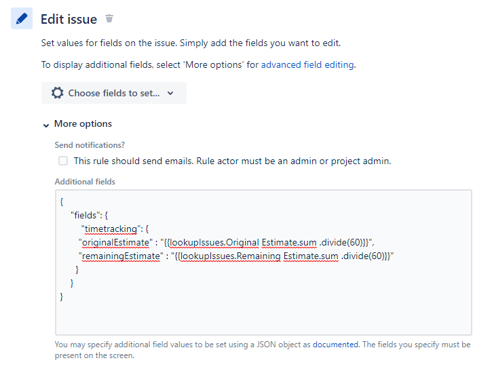Enable the send emails checkbox
Screen dimensions: 492x371
click(63, 161)
